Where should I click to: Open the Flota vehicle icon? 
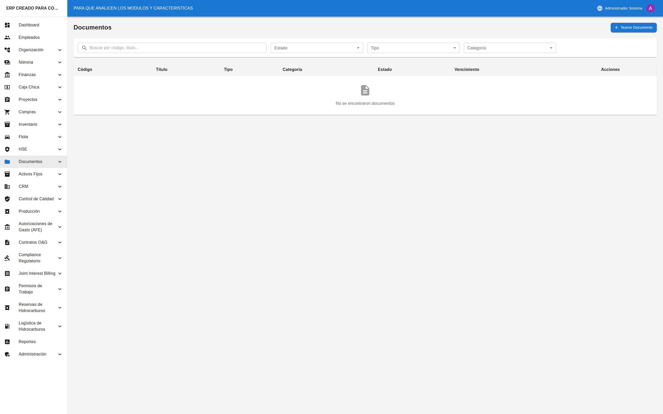point(7,137)
